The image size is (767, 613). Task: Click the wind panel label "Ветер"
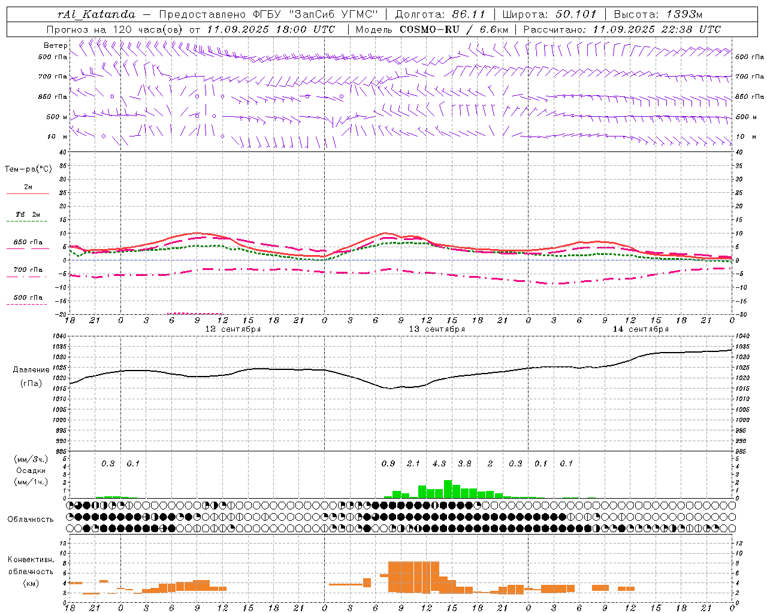[56, 45]
